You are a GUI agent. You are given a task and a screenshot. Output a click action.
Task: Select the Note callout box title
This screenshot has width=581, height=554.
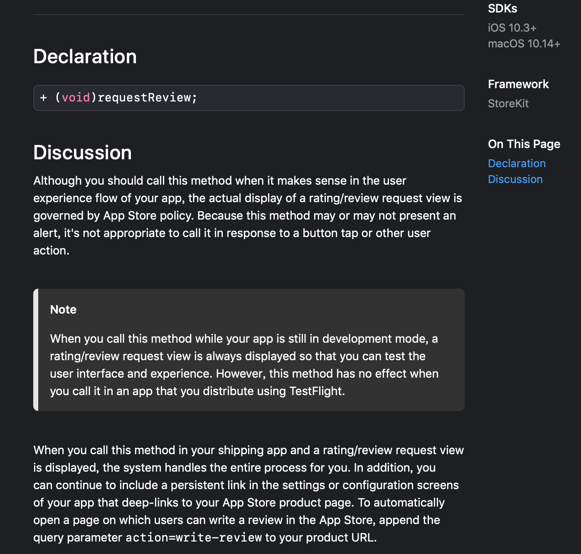[63, 309]
